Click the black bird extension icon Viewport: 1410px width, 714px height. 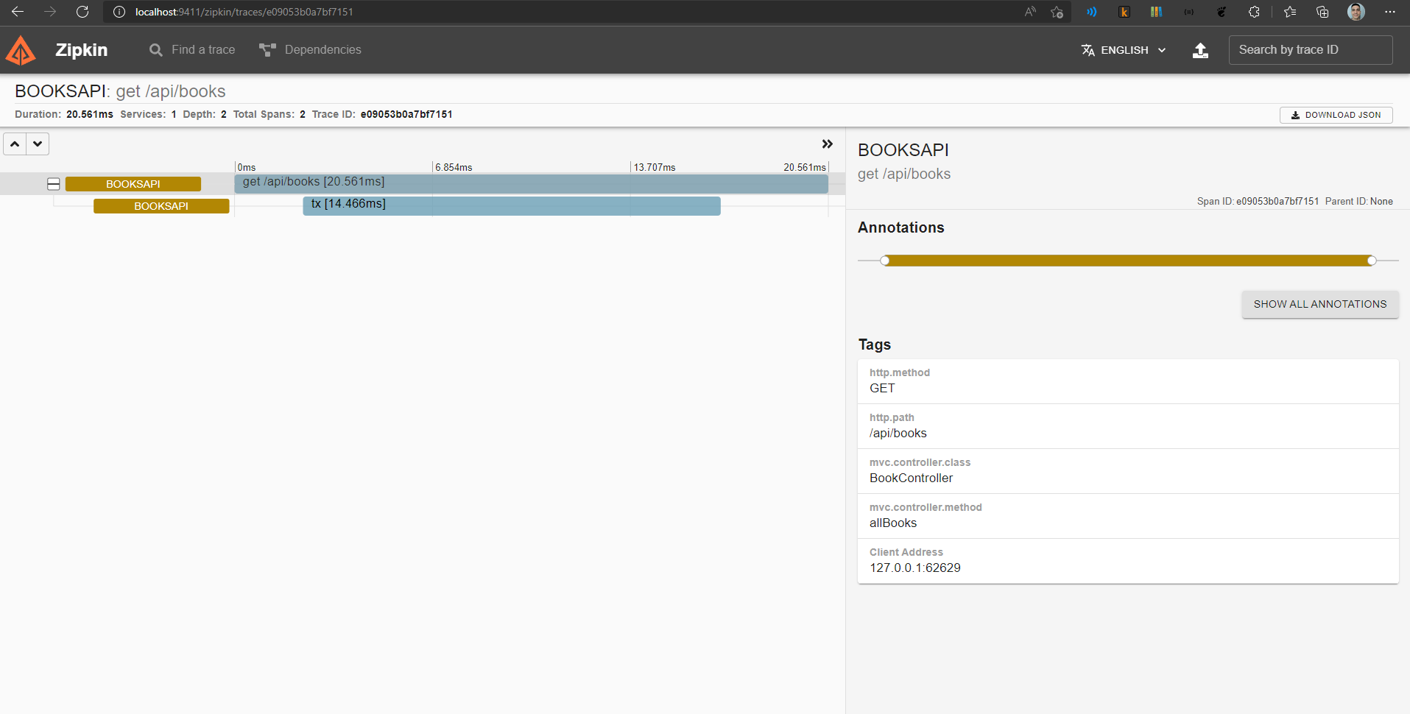click(x=1222, y=12)
